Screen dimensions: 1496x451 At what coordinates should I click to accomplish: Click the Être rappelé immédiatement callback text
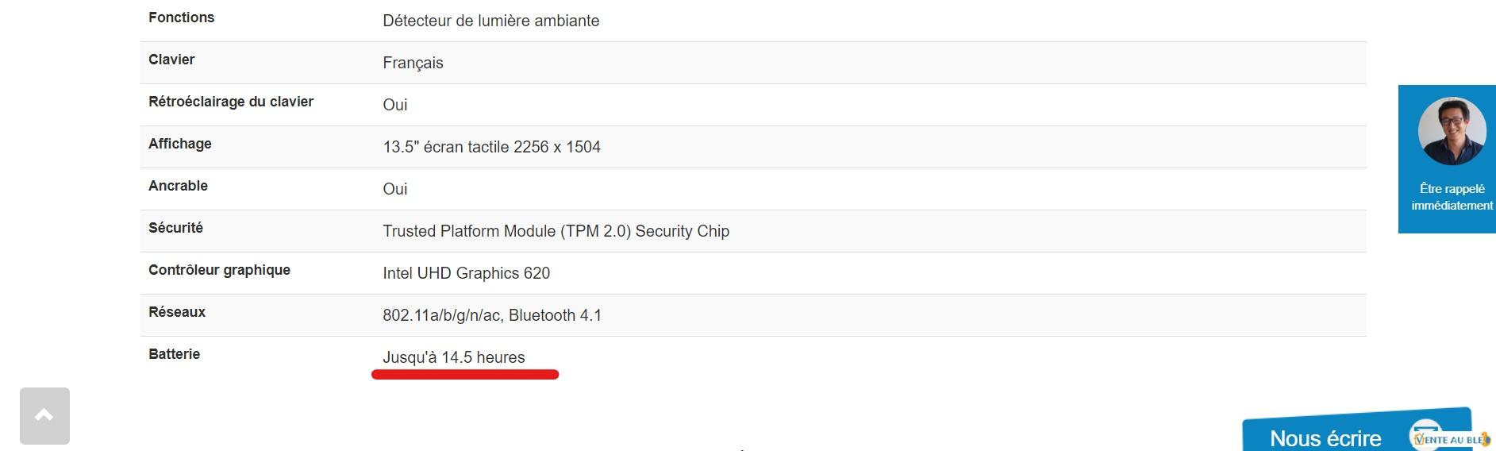click(1452, 197)
